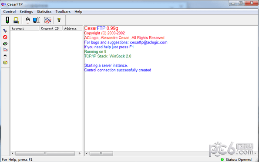Sort connections by the Account column header
Screen dimensions: 259x162
pos(25,28)
